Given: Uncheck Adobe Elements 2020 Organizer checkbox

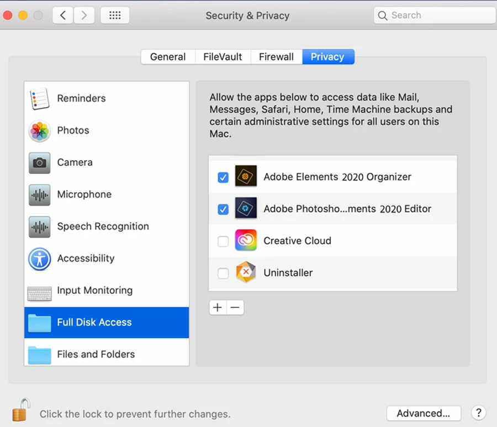Looking at the screenshot, I should click(x=223, y=177).
